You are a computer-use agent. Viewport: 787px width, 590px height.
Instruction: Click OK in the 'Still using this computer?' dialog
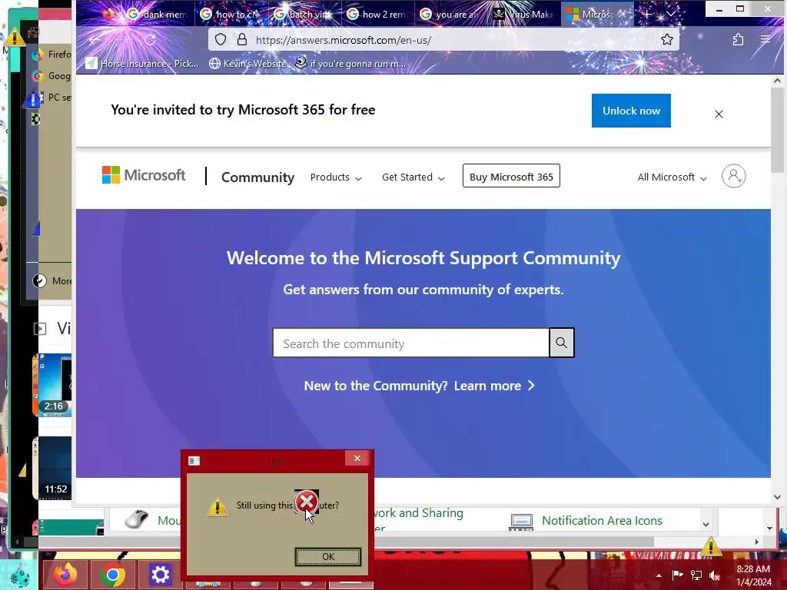[x=327, y=556]
